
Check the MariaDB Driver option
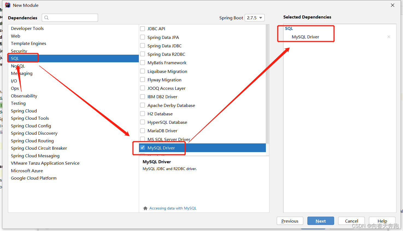pyautogui.click(x=143, y=131)
